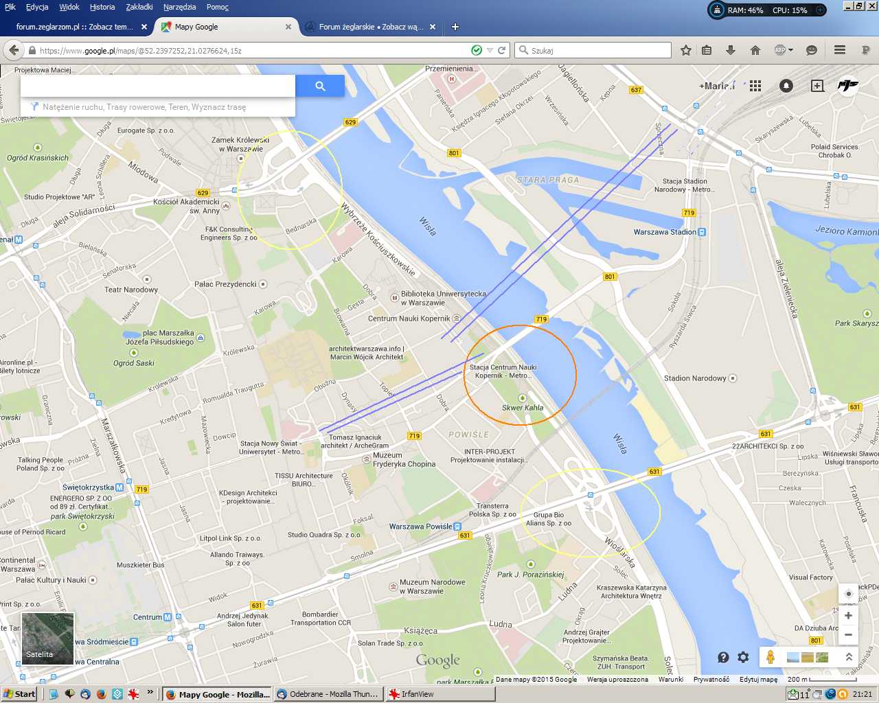Expand the imagery strip with double chevron

click(849, 657)
